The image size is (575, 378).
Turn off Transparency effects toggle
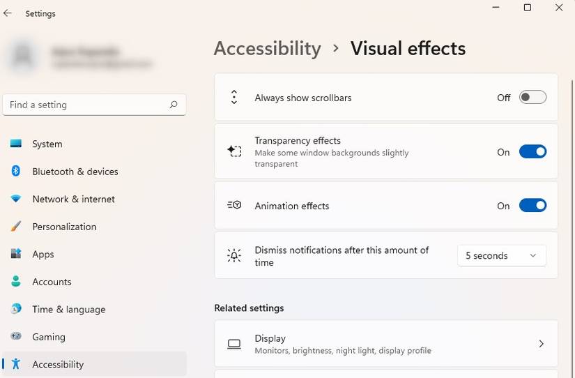pos(532,152)
